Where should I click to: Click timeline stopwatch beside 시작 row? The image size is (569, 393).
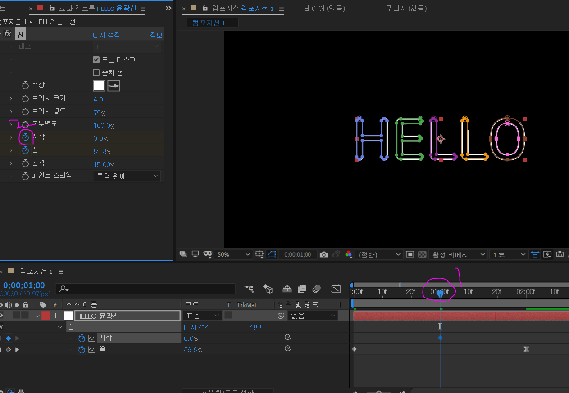coord(82,338)
